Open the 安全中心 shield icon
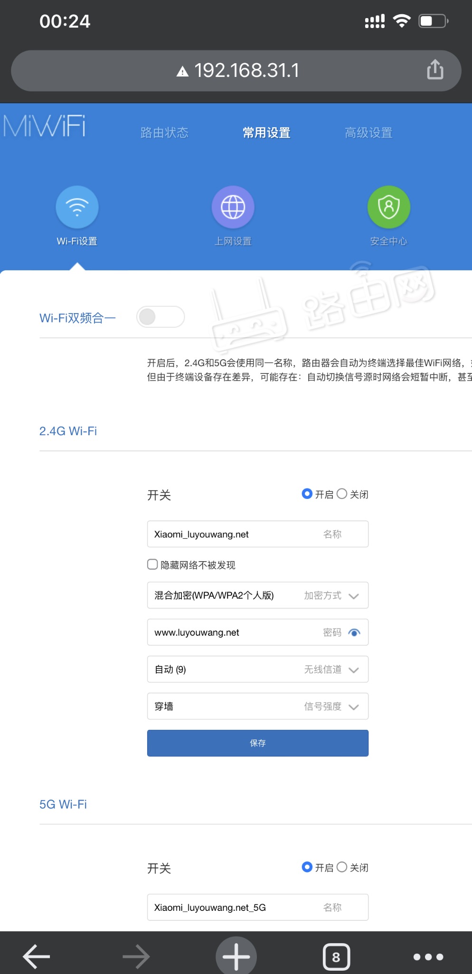 coord(388,208)
